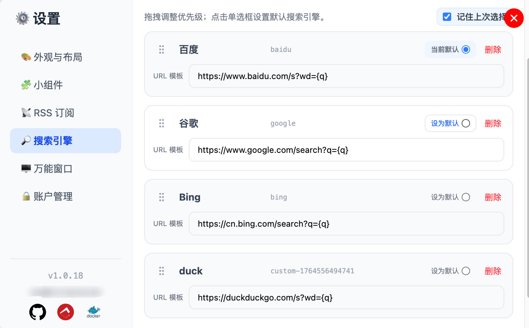The image size is (529, 328).
Task: Delete the duck search engine entry
Action: pos(493,271)
